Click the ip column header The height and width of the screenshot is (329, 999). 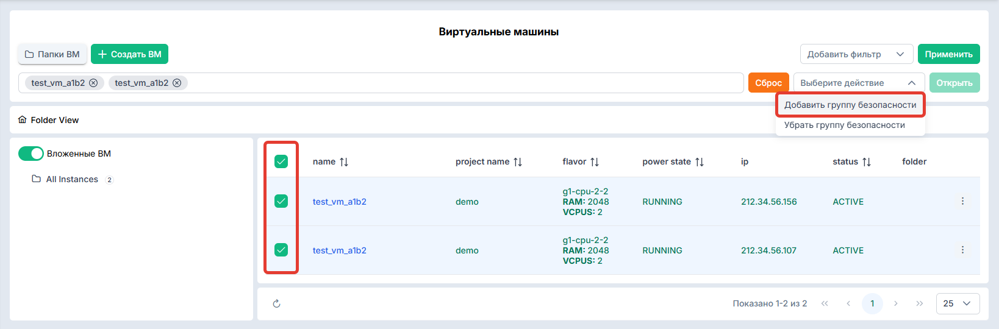[745, 161]
